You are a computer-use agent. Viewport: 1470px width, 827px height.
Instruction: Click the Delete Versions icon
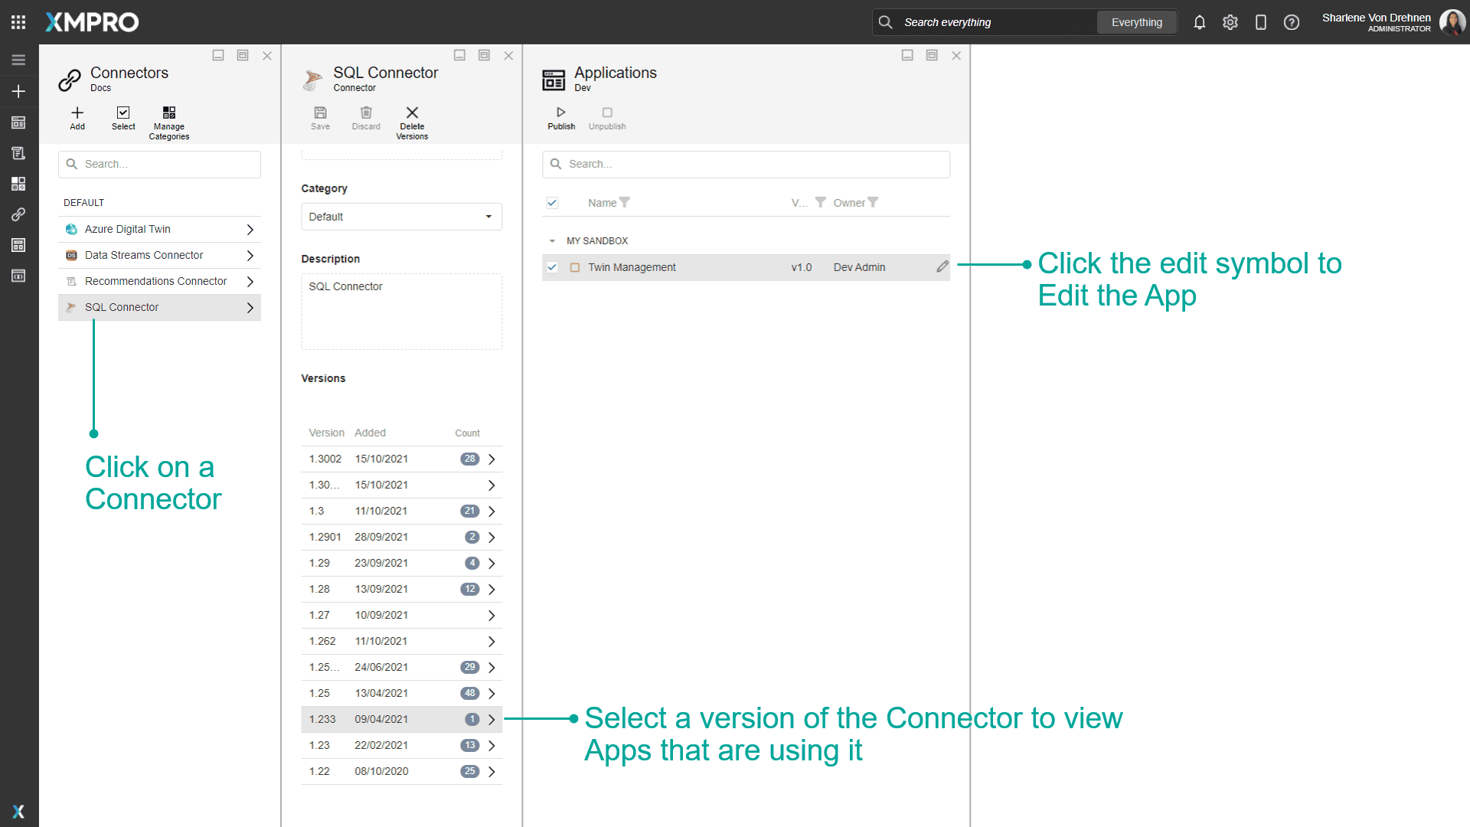point(412,116)
